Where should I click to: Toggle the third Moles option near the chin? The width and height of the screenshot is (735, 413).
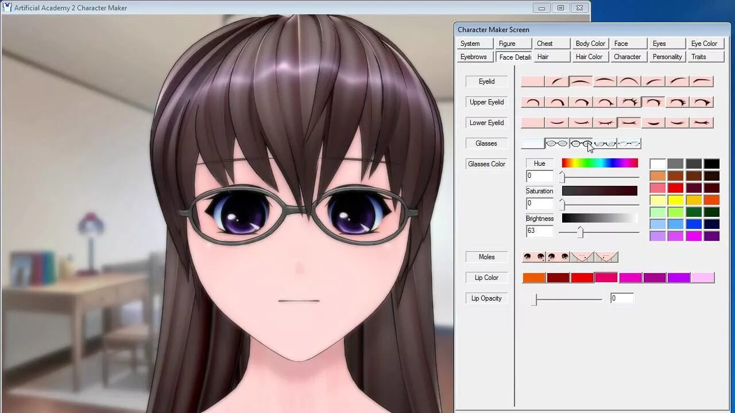point(582,257)
